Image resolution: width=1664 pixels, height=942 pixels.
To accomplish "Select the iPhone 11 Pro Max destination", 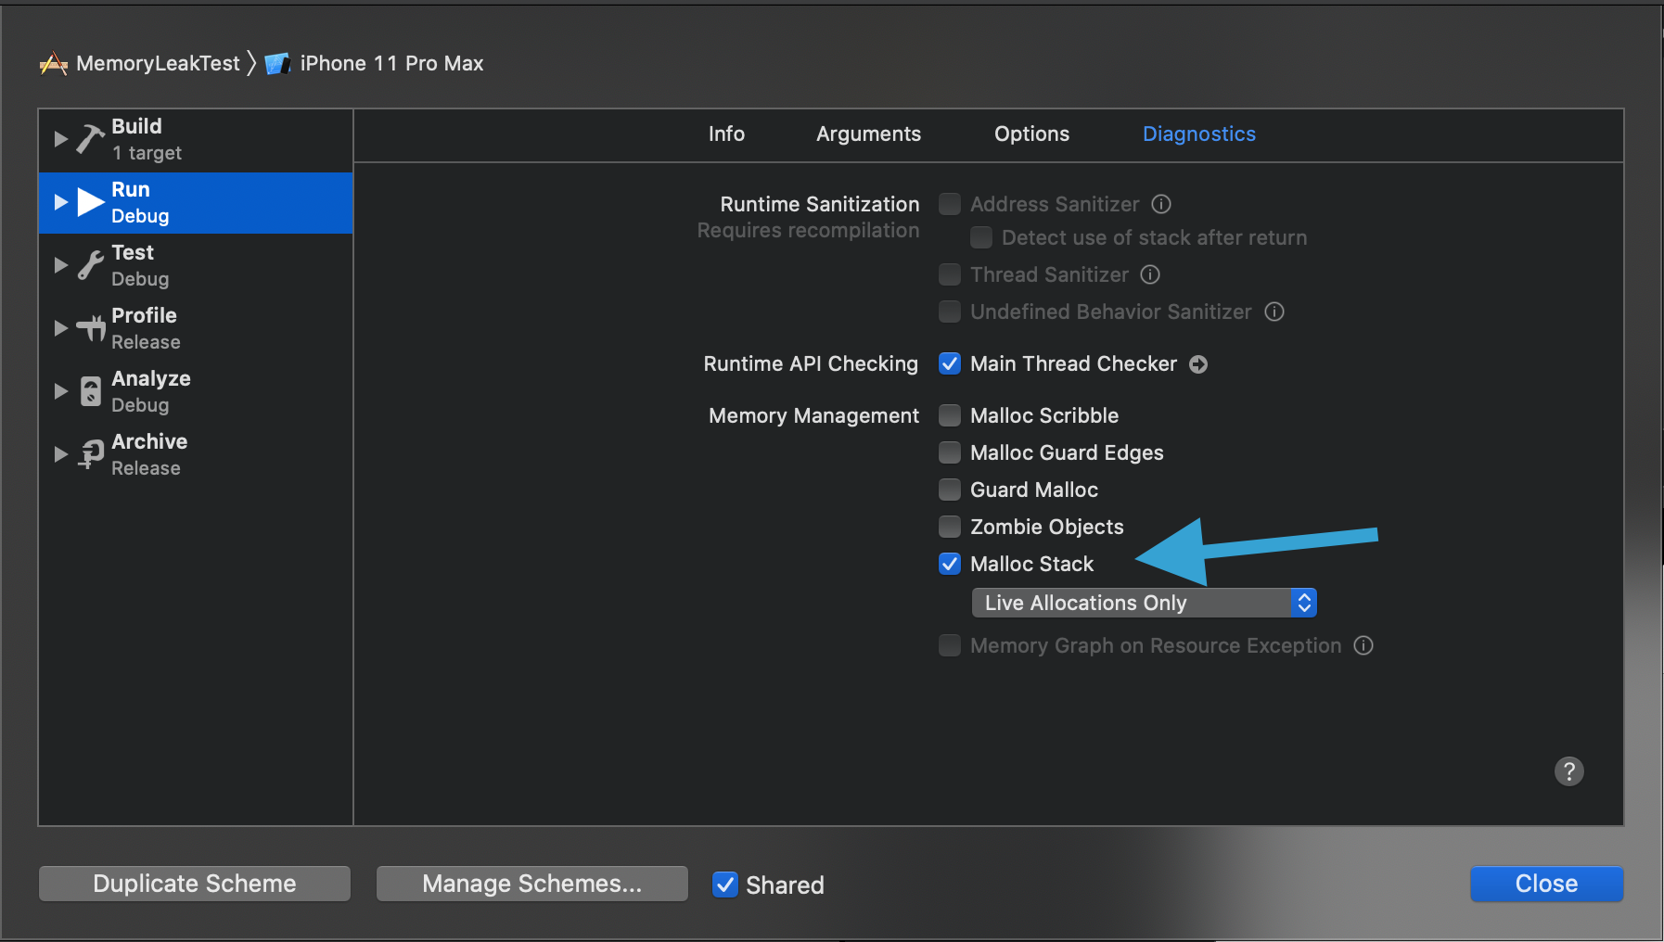I will pyautogui.click(x=391, y=63).
